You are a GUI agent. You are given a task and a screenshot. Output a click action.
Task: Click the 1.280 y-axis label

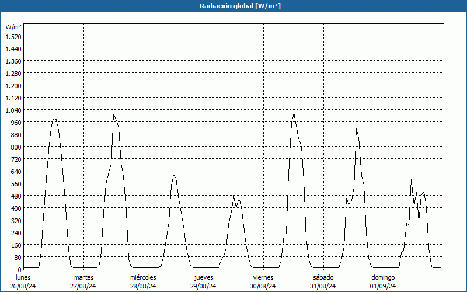tap(13, 74)
